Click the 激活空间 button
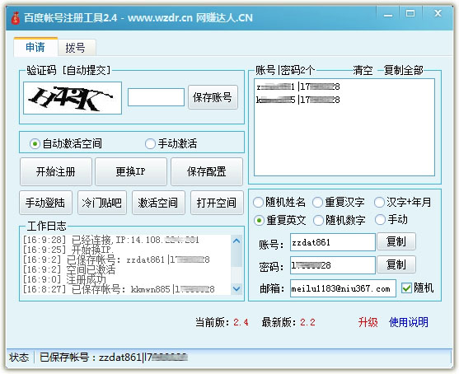Image resolution: width=459 pixels, height=374 pixels. (158, 203)
